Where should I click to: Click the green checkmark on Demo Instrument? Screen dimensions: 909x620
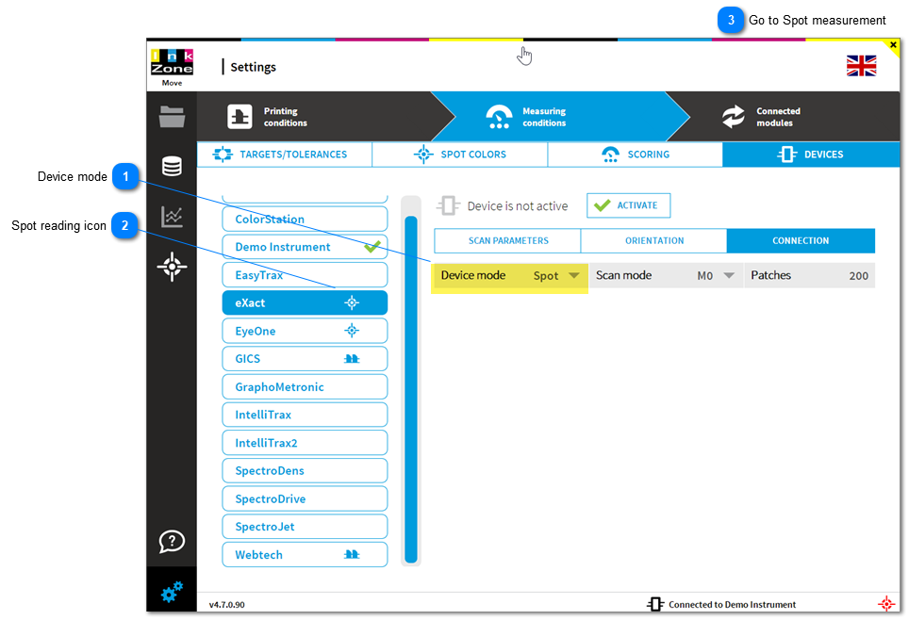point(372,246)
